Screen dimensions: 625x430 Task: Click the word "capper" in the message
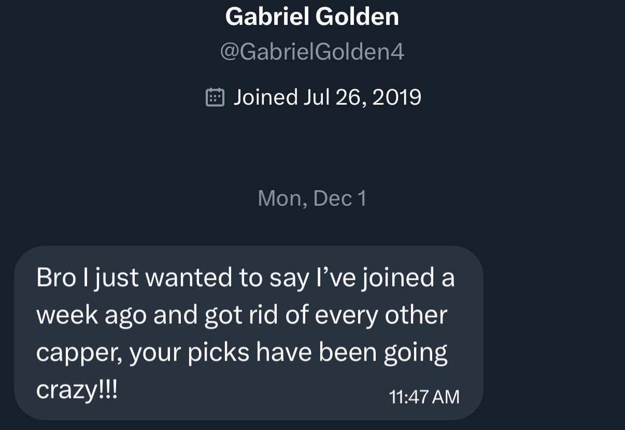(x=78, y=353)
